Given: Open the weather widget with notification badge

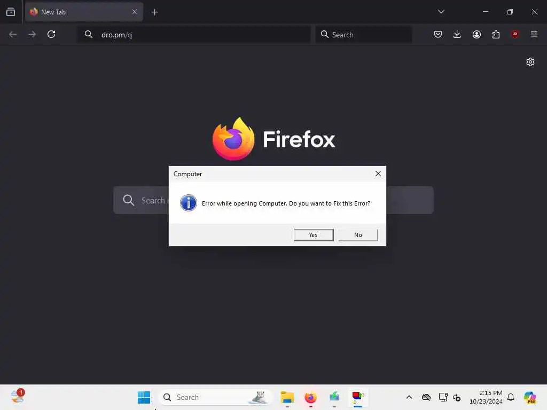Looking at the screenshot, I should coord(17,397).
